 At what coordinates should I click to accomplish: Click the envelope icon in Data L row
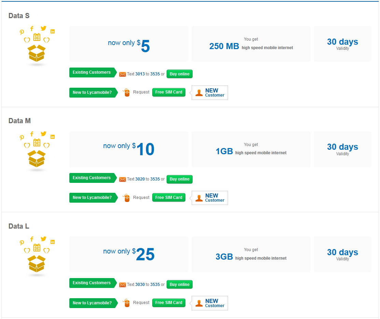coord(122,285)
